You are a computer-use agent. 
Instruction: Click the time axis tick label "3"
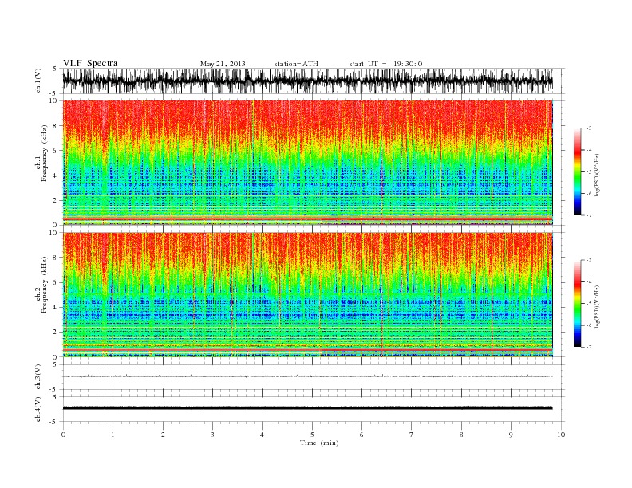tap(212, 435)
